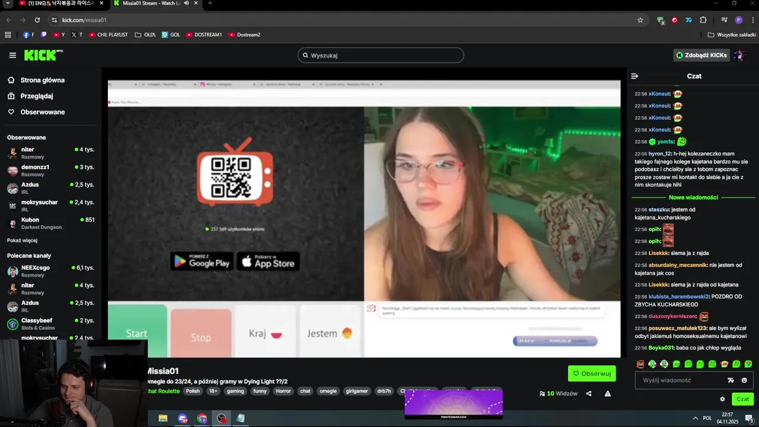
Task: Open the OLD\ bookmarks folder
Action: [x=145, y=35]
